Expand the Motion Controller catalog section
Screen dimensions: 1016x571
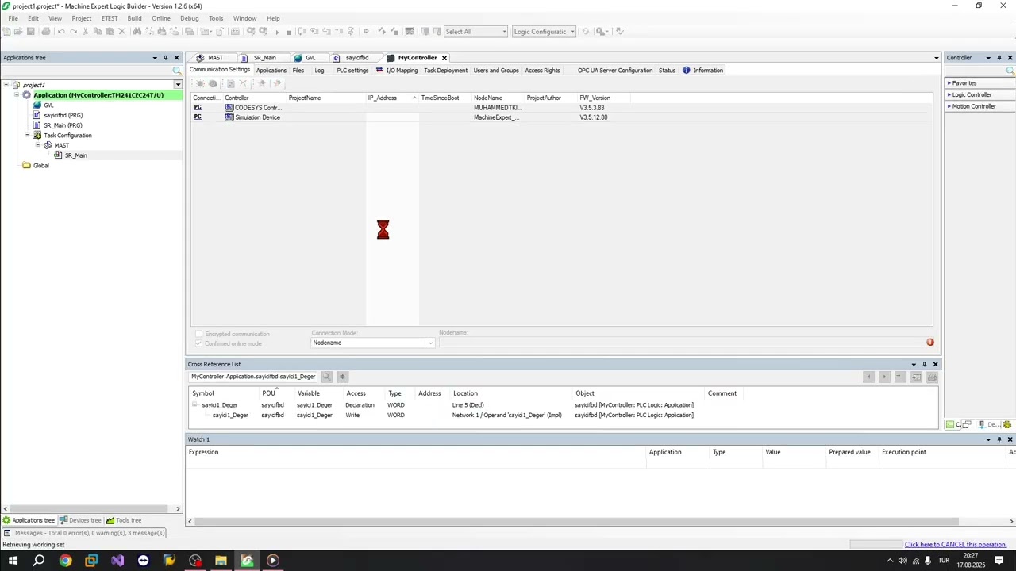949,106
